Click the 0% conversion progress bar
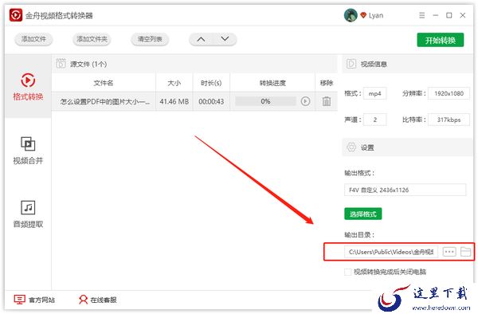The height and width of the screenshot is (314, 478). 265,101
